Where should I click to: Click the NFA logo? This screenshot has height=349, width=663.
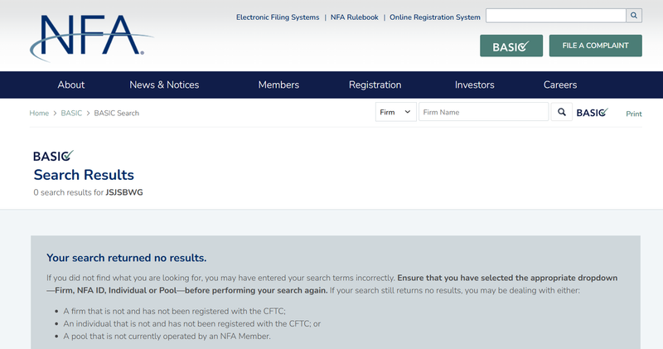92,38
